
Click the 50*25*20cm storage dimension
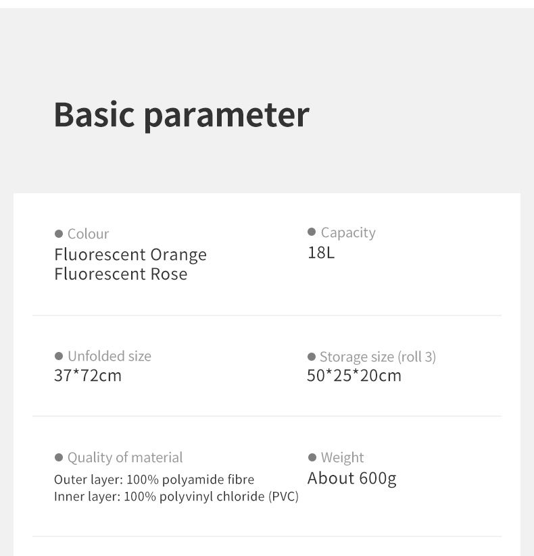(x=354, y=376)
